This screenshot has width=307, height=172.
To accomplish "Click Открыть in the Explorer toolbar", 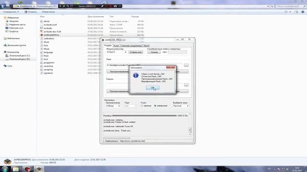I will coord(31,12).
